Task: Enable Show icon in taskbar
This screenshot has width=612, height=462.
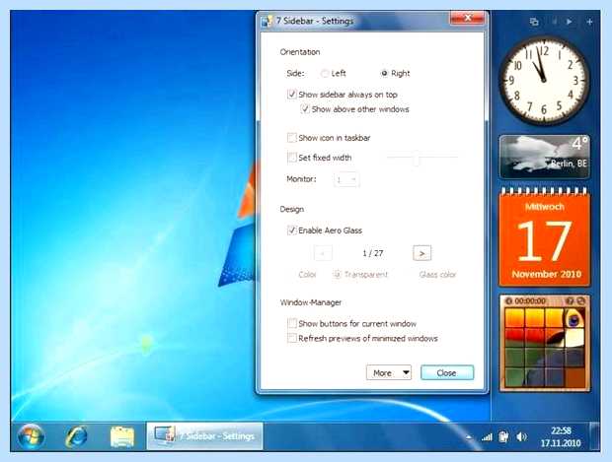Action: click(x=291, y=138)
